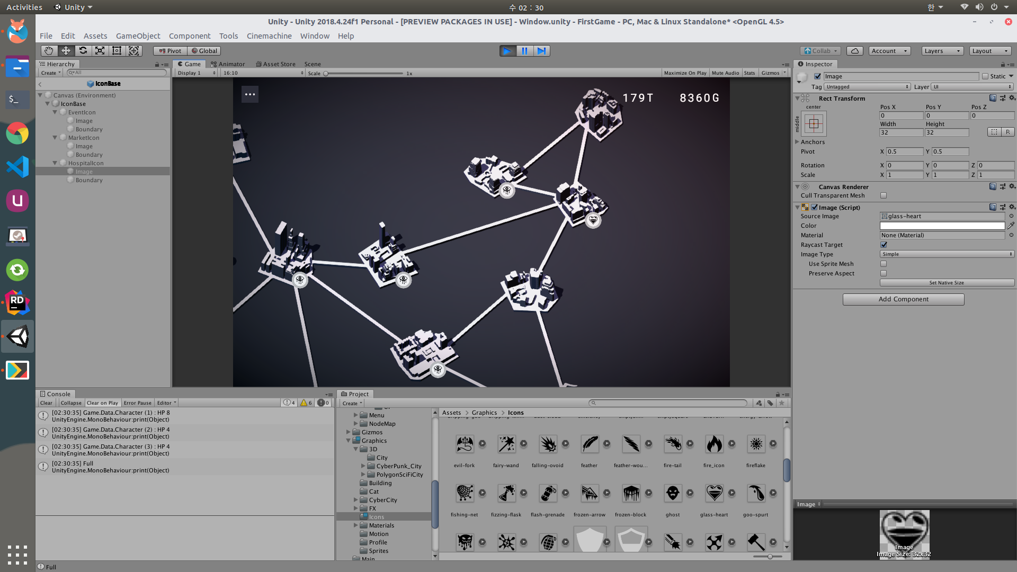This screenshot has width=1017, height=572.
Task: Click the fire-tail icon asset
Action: [673, 444]
